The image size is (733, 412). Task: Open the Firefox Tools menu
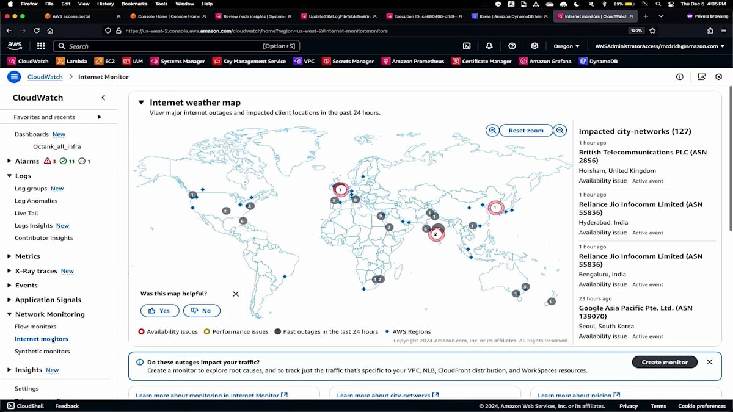(x=161, y=4)
